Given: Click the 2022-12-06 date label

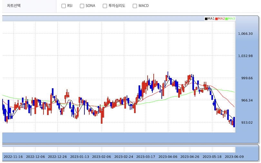Looking at the screenshot, I should [35, 157].
